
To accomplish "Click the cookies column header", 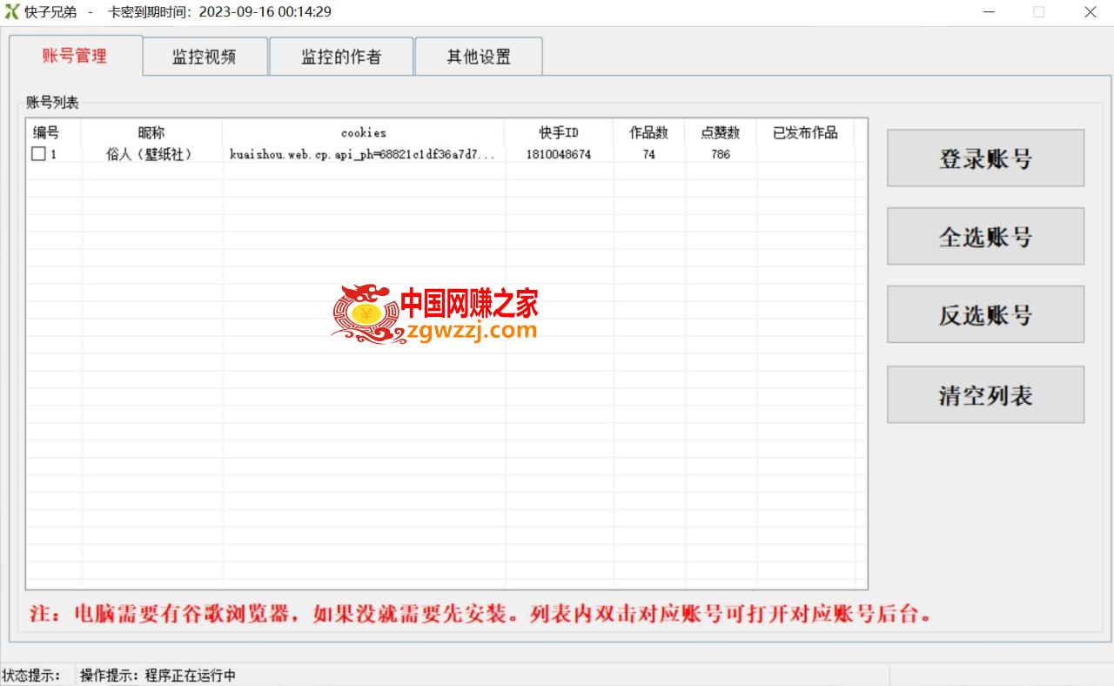I will click(363, 132).
